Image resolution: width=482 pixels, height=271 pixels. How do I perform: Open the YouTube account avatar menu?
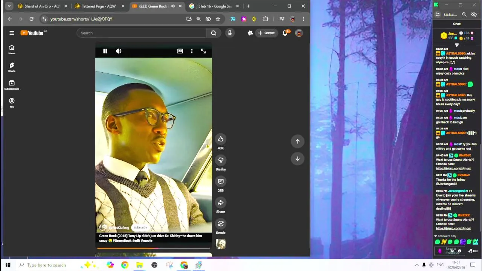(299, 33)
